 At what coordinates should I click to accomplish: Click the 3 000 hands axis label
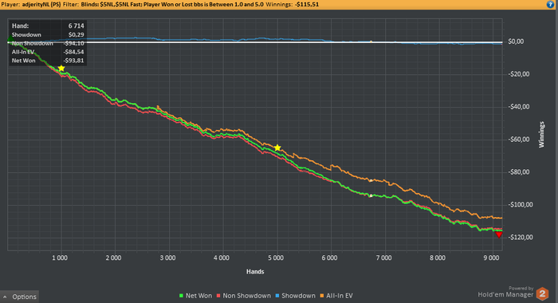[x=167, y=258]
